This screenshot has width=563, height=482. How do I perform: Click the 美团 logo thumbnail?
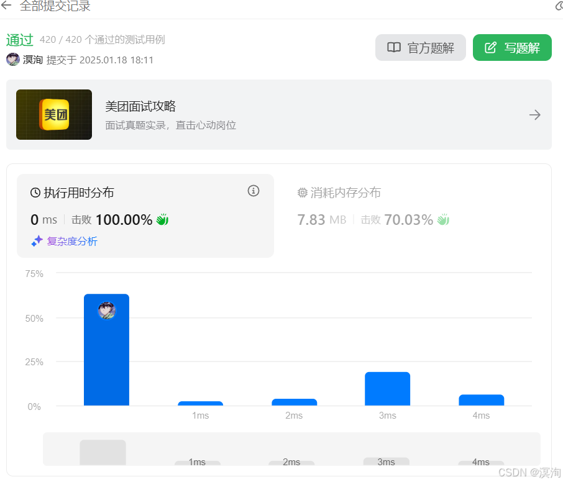pos(54,114)
